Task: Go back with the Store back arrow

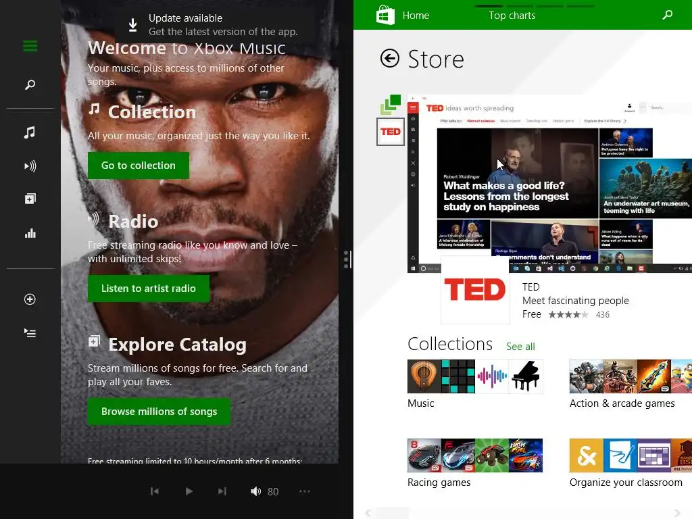Action: pyautogui.click(x=390, y=58)
